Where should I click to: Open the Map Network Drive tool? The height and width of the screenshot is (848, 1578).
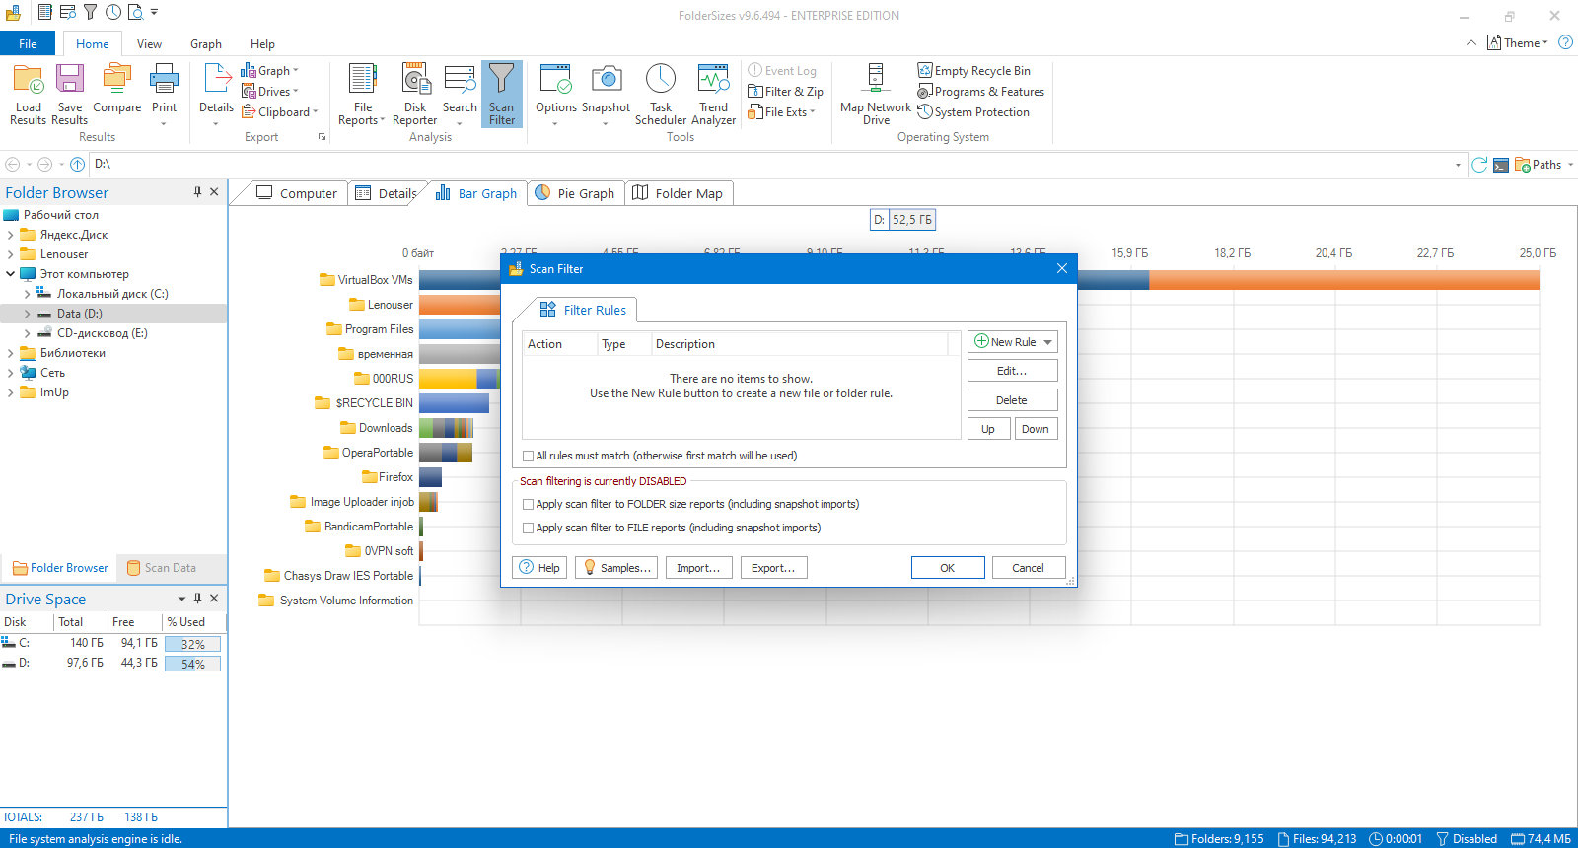[x=876, y=94]
